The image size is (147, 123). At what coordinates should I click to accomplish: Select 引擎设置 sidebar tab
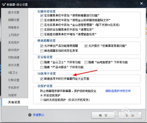coord(15,80)
